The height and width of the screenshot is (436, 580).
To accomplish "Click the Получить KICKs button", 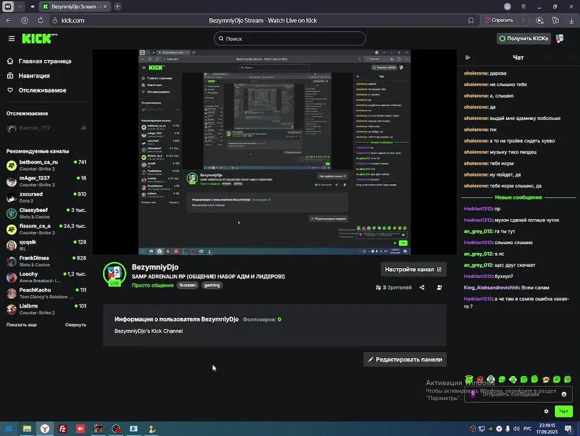I will (524, 38).
